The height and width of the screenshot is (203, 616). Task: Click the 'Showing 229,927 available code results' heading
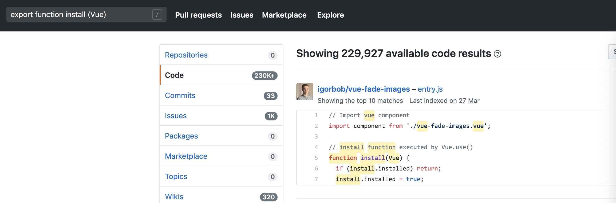pyautogui.click(x=394, y=54)
